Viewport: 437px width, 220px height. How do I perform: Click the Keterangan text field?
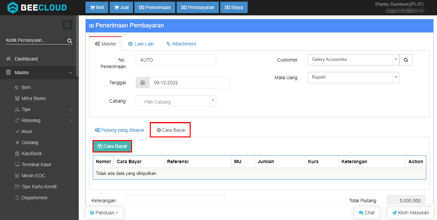point(175,200)
